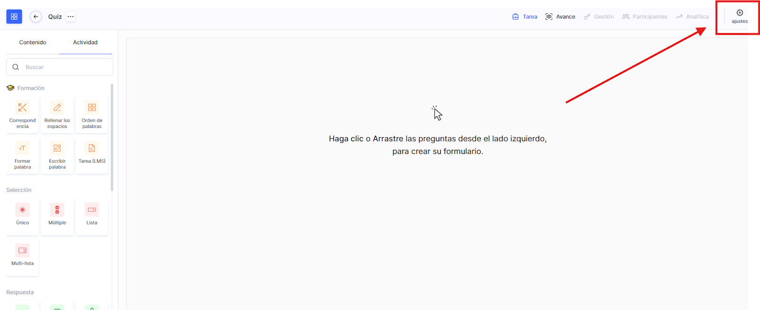Click the graduation cap Formación icon
Image resolution: width=760 pixels, height=310 pixels.
(x=10, y=88)
